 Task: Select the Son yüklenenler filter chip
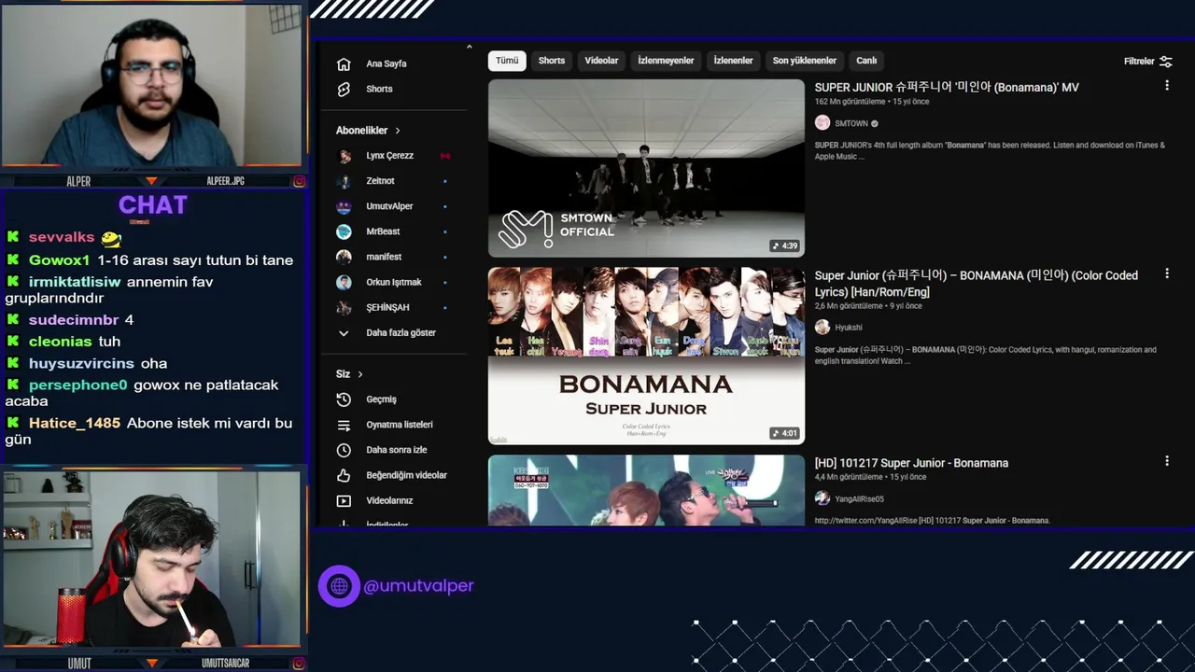pos(805,61)
